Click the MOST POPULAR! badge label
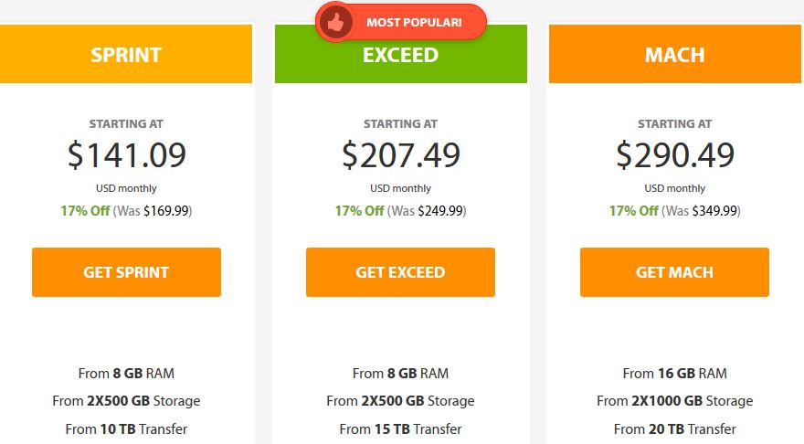804x444 pixels. click(414, 23)
